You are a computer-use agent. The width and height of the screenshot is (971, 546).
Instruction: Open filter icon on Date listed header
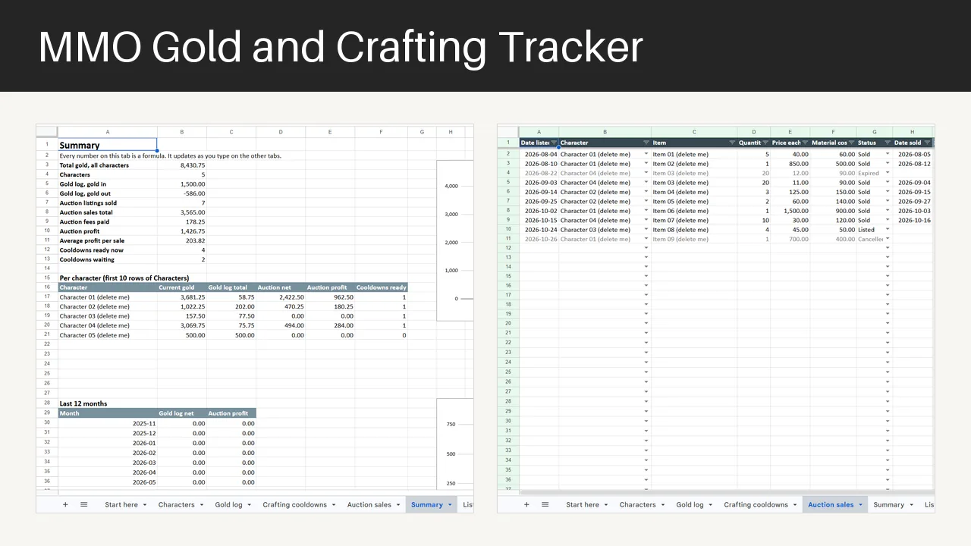point(554,143)
